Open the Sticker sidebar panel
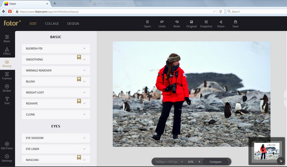The image size is (287, 167). click(7, 88)
